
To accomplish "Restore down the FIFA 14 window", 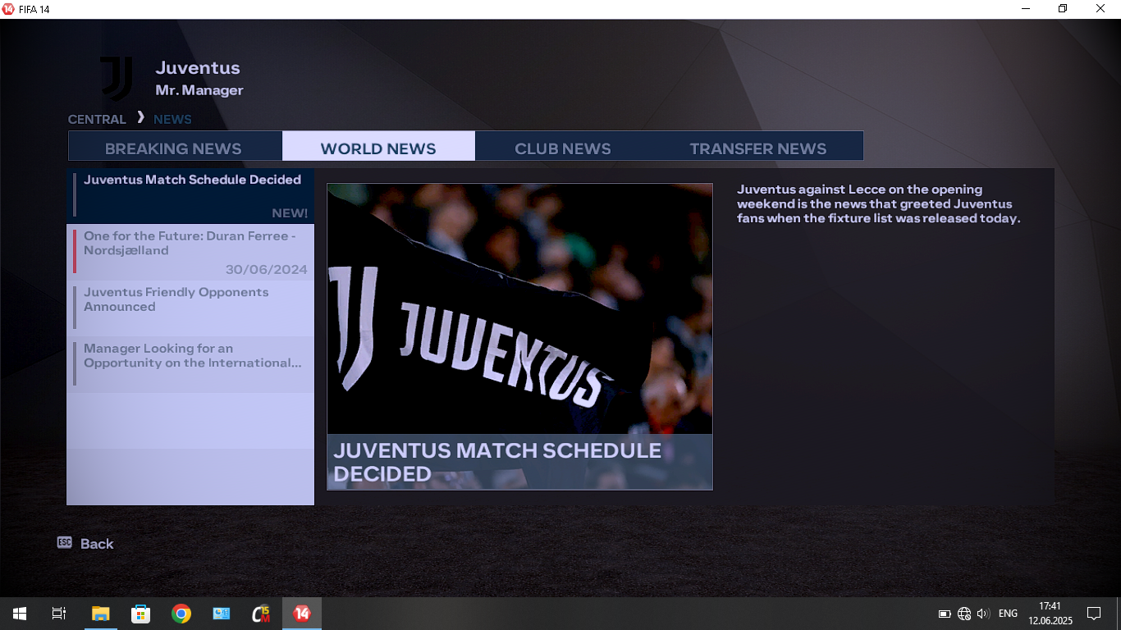I will (x=1063, y=9).
